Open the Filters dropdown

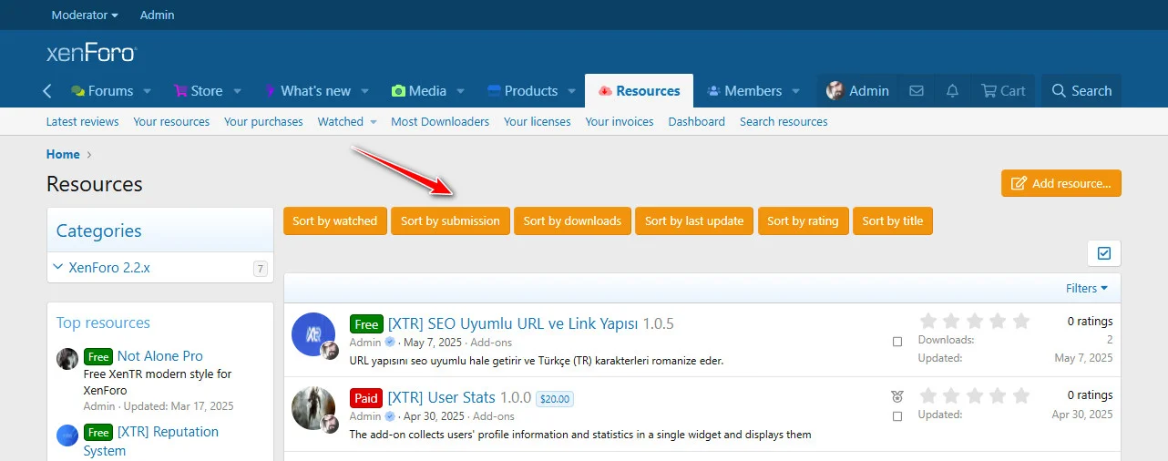point(1087,288)
